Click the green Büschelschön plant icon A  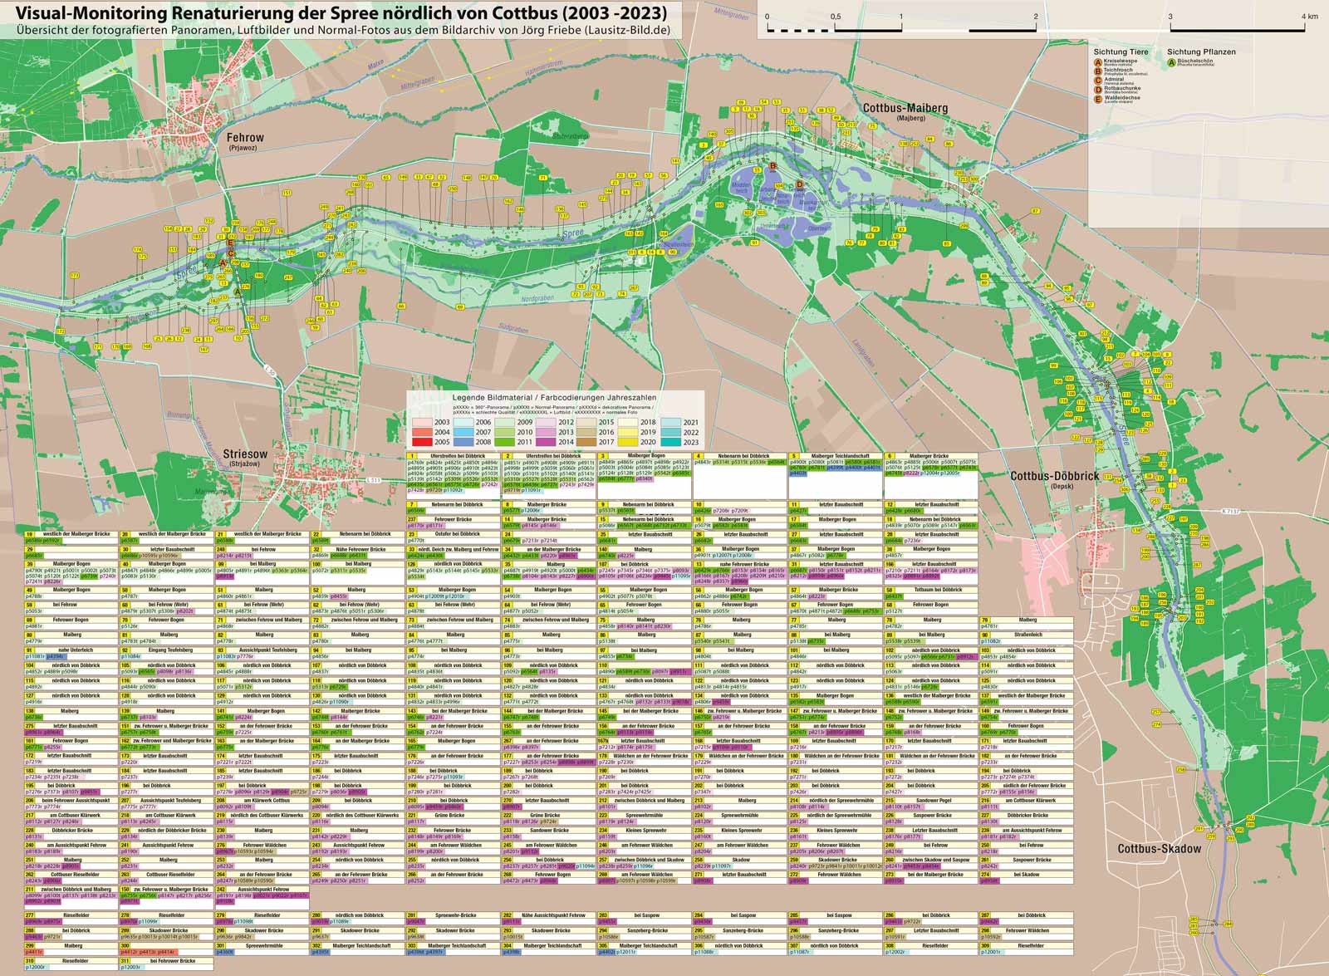click(1171, 61)
